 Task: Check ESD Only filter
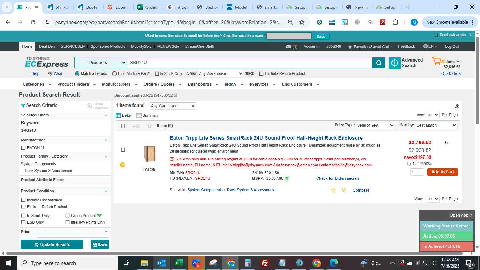tap(24, 223)
